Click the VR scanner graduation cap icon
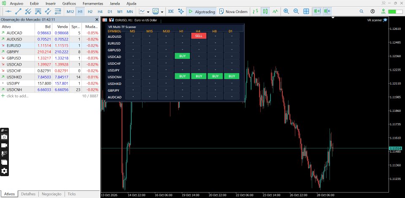Screen dimensions: 405x198 [x=385, y=20]
